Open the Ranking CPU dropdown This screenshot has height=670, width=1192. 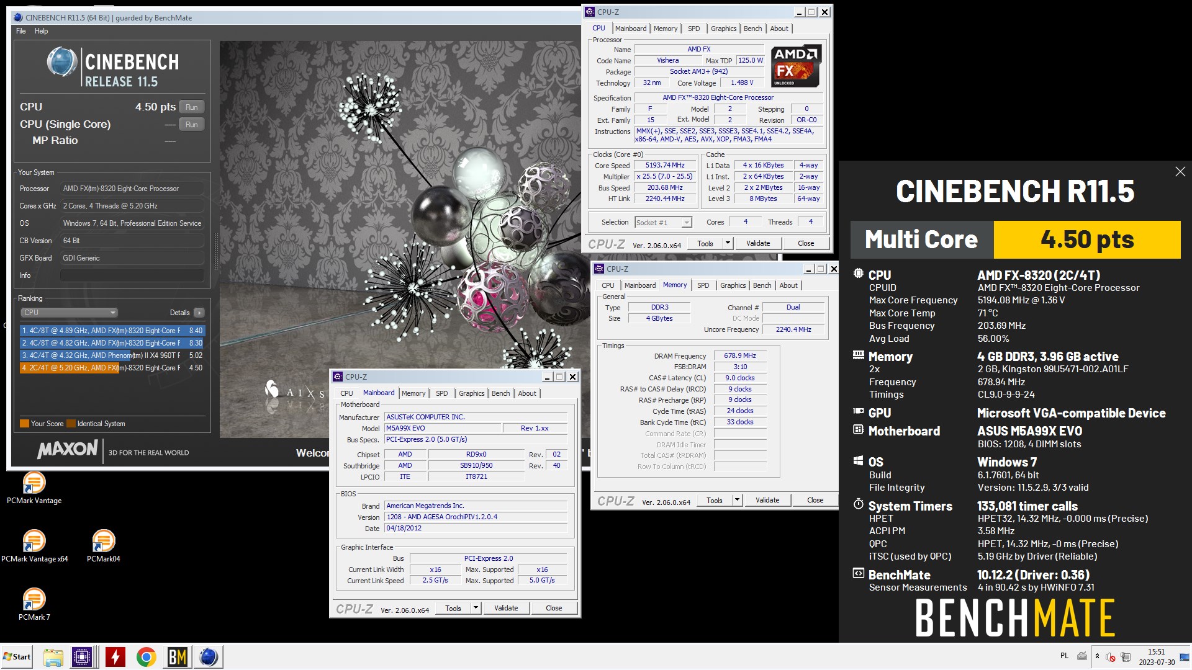click(69, 313)
